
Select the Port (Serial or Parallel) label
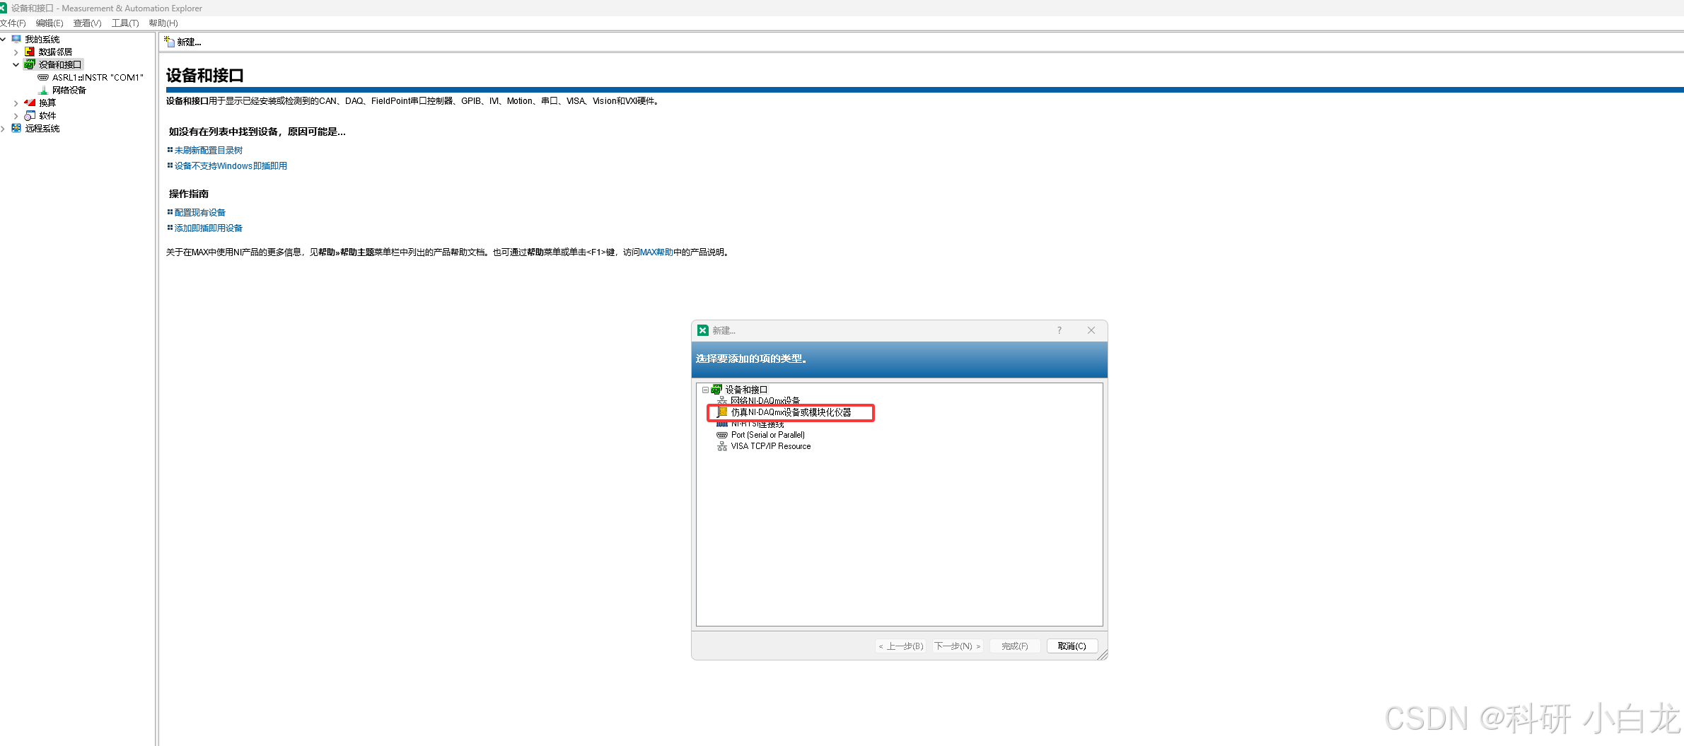(768, 435)
